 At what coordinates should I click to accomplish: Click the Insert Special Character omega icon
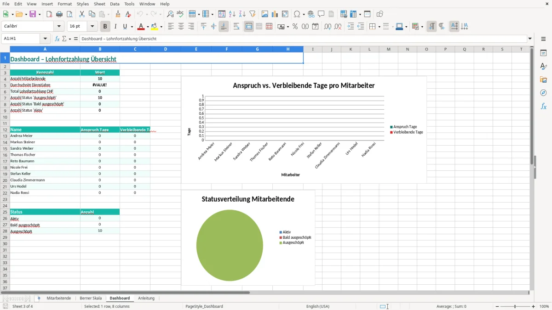click(297, 14)
